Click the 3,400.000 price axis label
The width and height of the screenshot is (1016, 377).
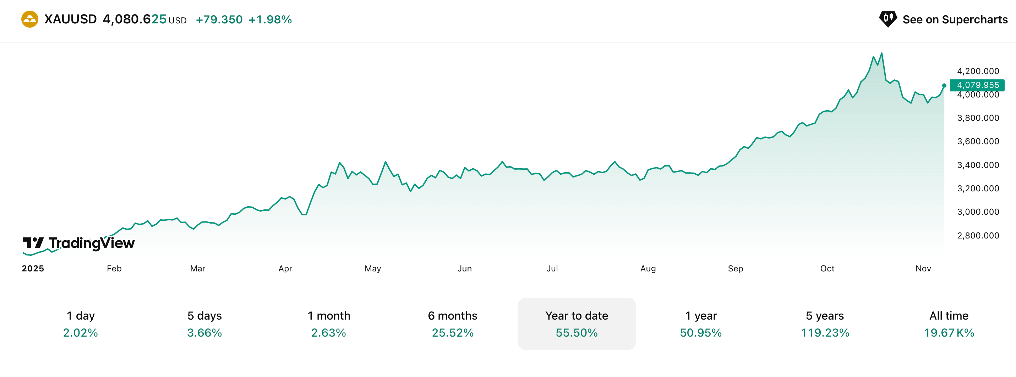[x=978, y=165]
